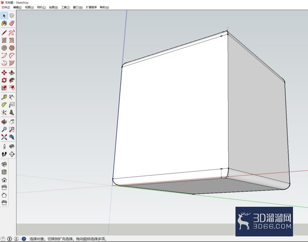Switch to the house Front view icon
Viewport: 308px width, 242px height.
tap(4, 180)
